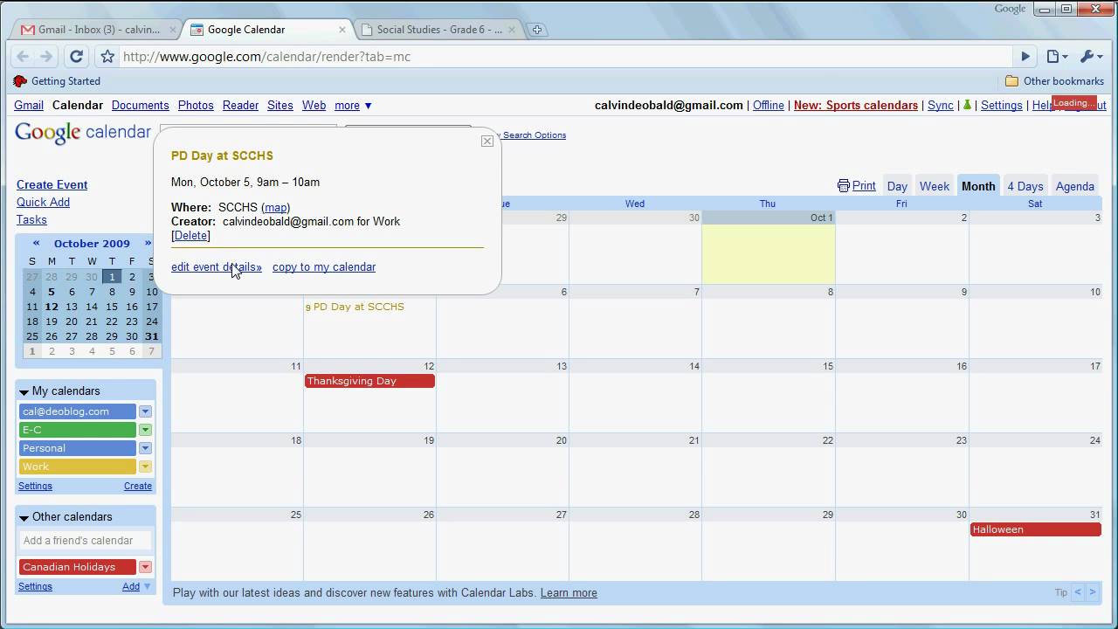Show previous tip arrow
The image size is (1118, 629).
1078,592
